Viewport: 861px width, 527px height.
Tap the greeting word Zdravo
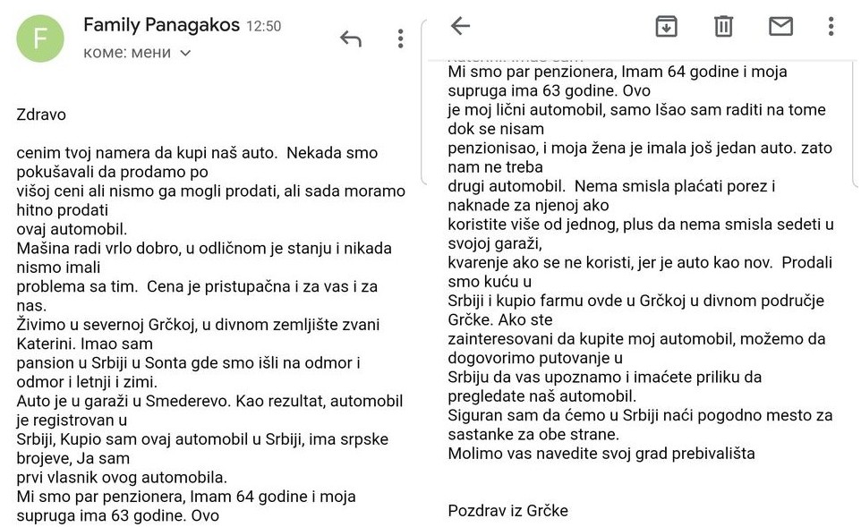(x=41, y=115)
